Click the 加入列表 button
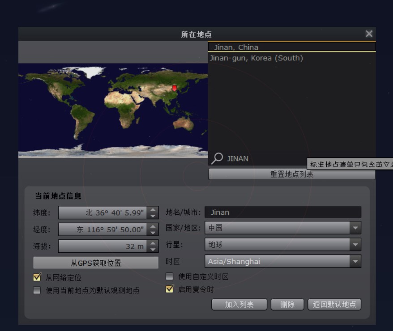393x331 pixels. 239,304
